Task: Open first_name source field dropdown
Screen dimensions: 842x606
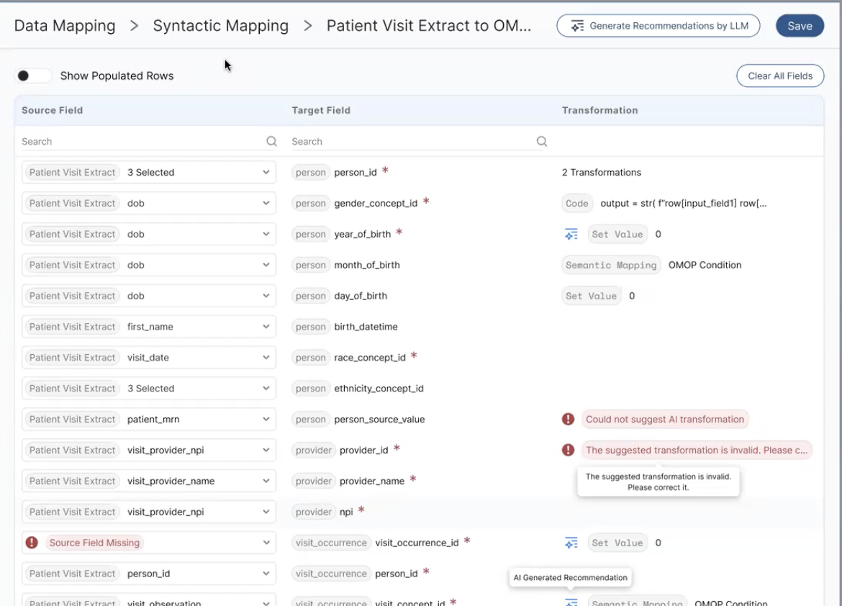Action: [149, 327]
